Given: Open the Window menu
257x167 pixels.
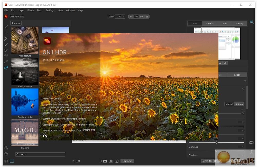Looking at the screenshot, I should (70, 10).
